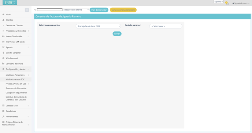Open Web Personal menu item
Screen dimensions: 252x133
(x=12, y=58)
